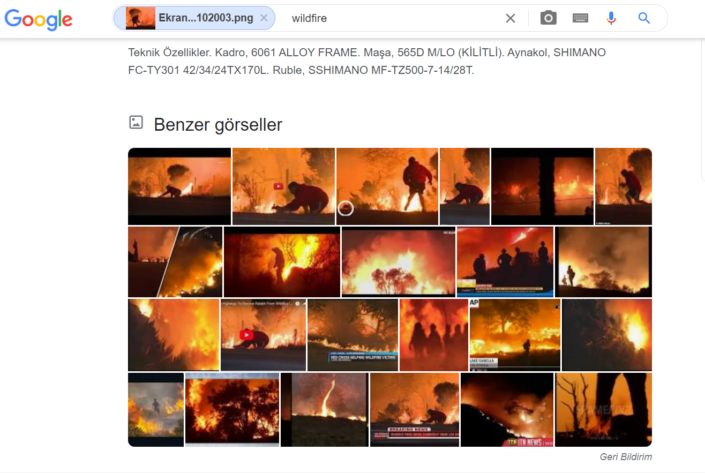The image size is (705, 473).
Task: Open thumbnail of man running with circle mark
Action: pos(387,186)
